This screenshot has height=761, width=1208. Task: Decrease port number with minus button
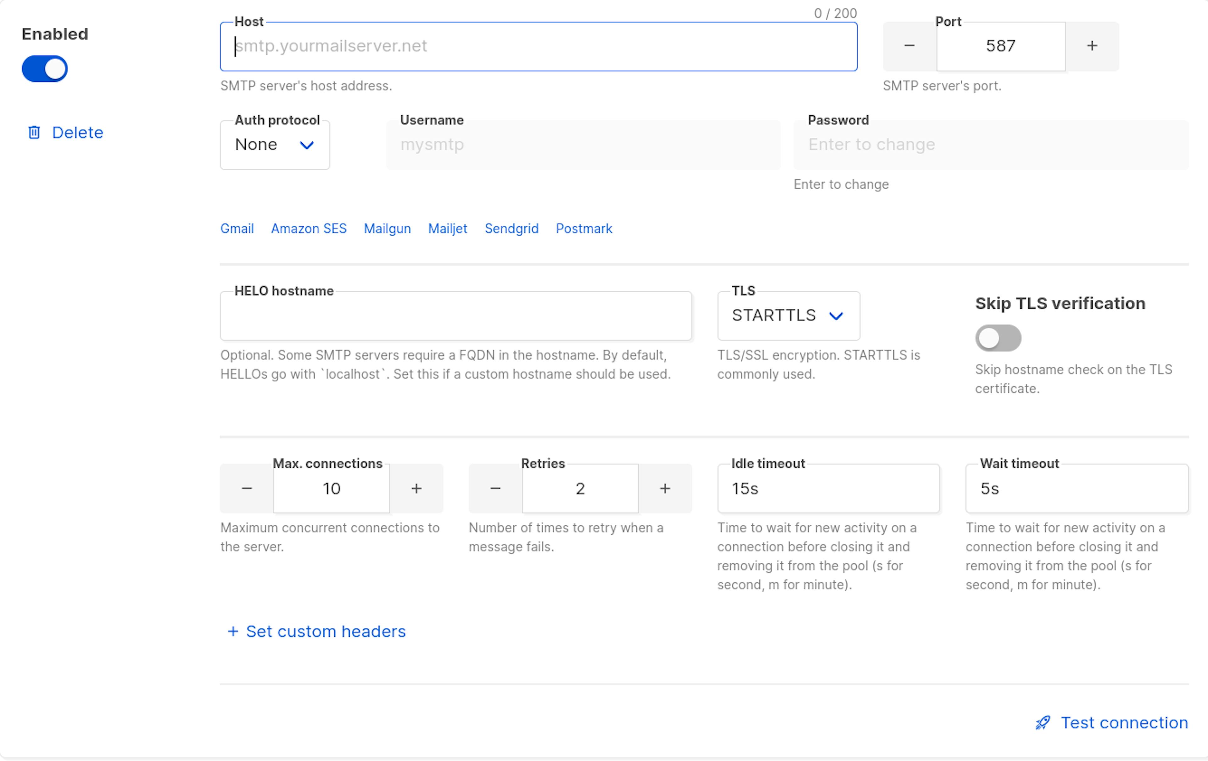909,46
